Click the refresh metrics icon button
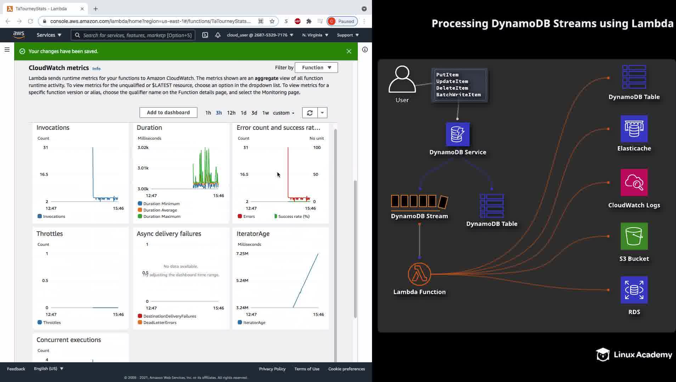676x382 pixels. point(310,113)
